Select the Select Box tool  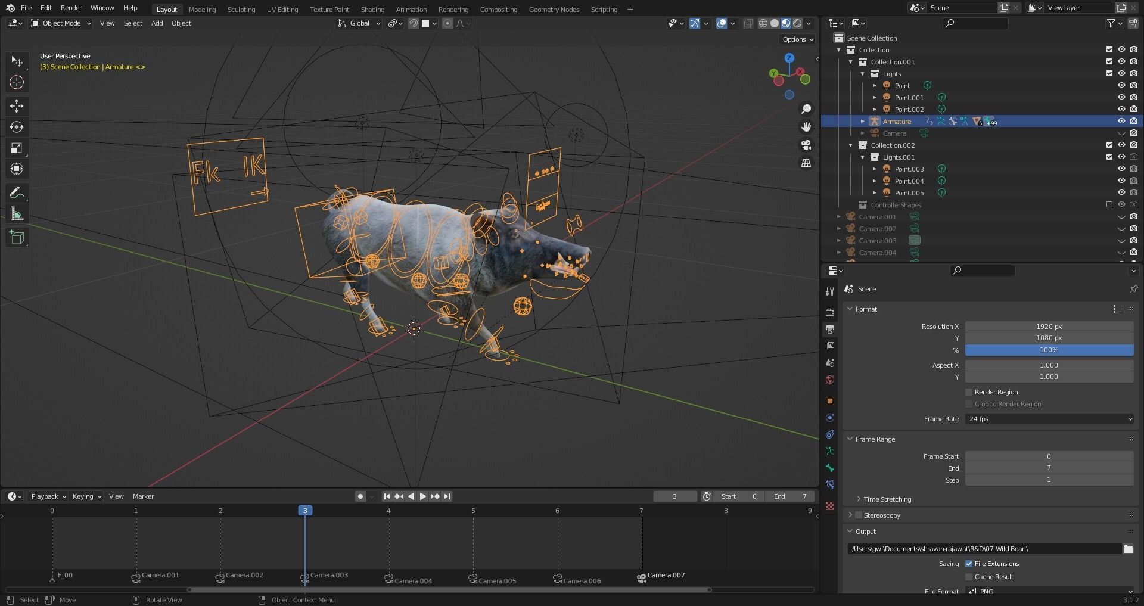[x=17, y=61]
